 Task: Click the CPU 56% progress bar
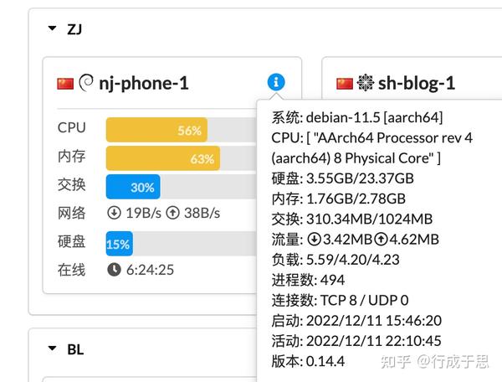pyautogui.click(x=182, y=130)
